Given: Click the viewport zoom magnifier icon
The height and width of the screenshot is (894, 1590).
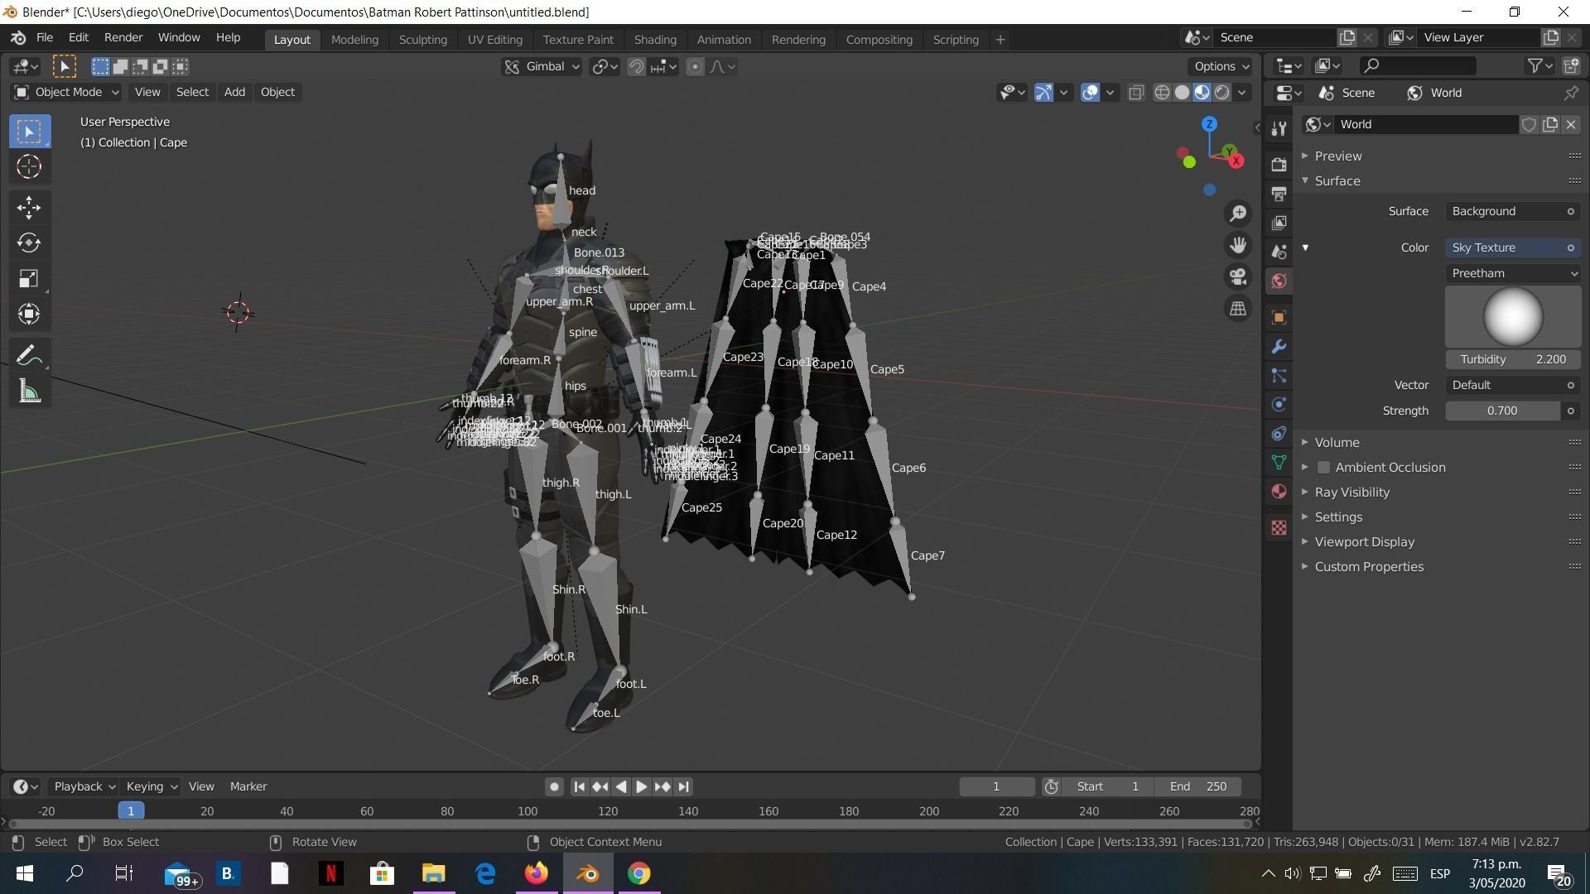Looking at the screenshot, I should point(1238,214).
